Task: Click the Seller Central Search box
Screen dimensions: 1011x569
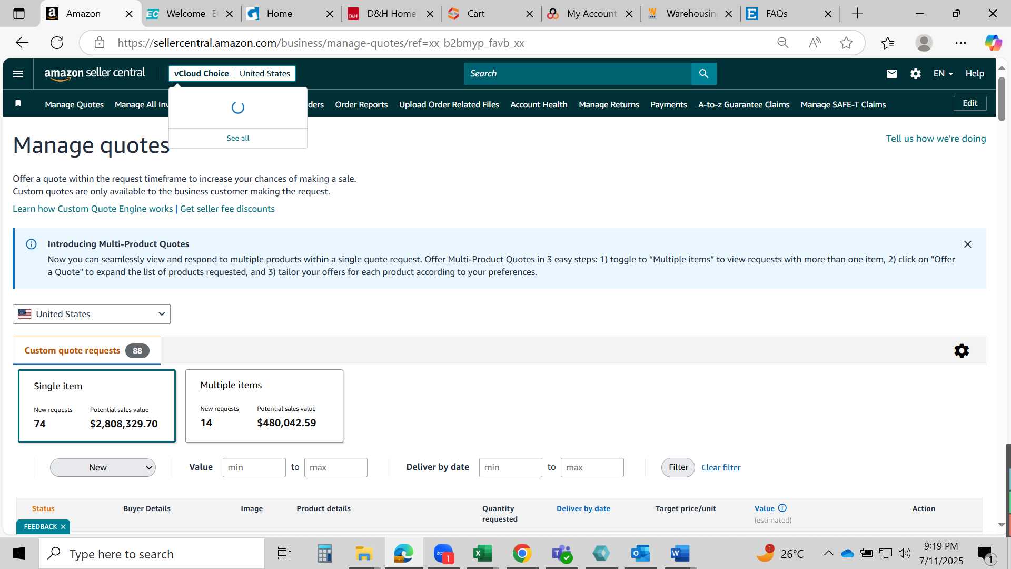Action: click(577, 74)
